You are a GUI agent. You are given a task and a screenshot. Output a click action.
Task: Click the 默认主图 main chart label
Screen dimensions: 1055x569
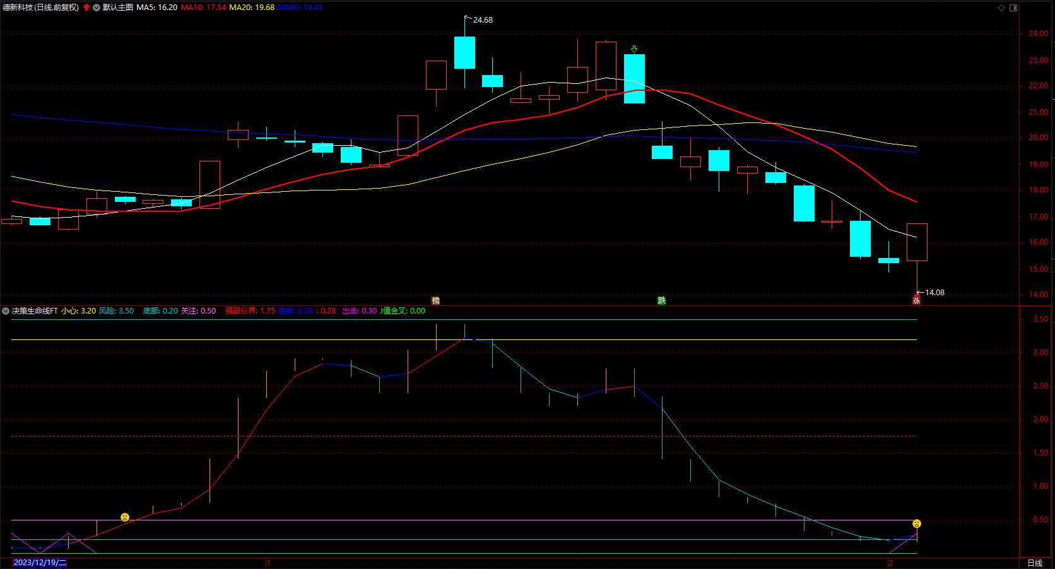(x=118, y=8)
